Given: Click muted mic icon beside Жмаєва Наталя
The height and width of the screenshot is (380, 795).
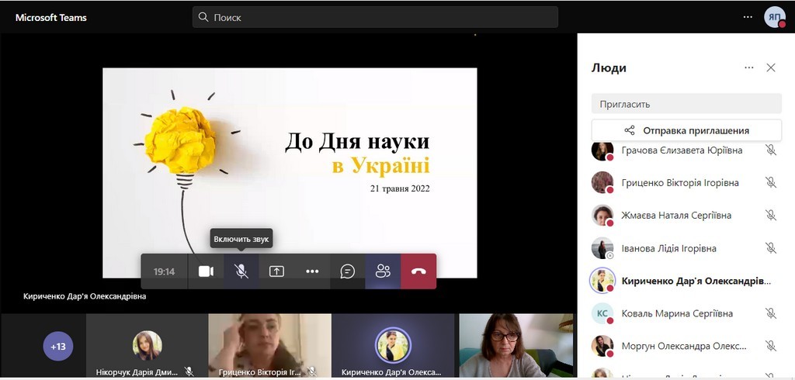Looking at the screenshot, I should point(770,216).
